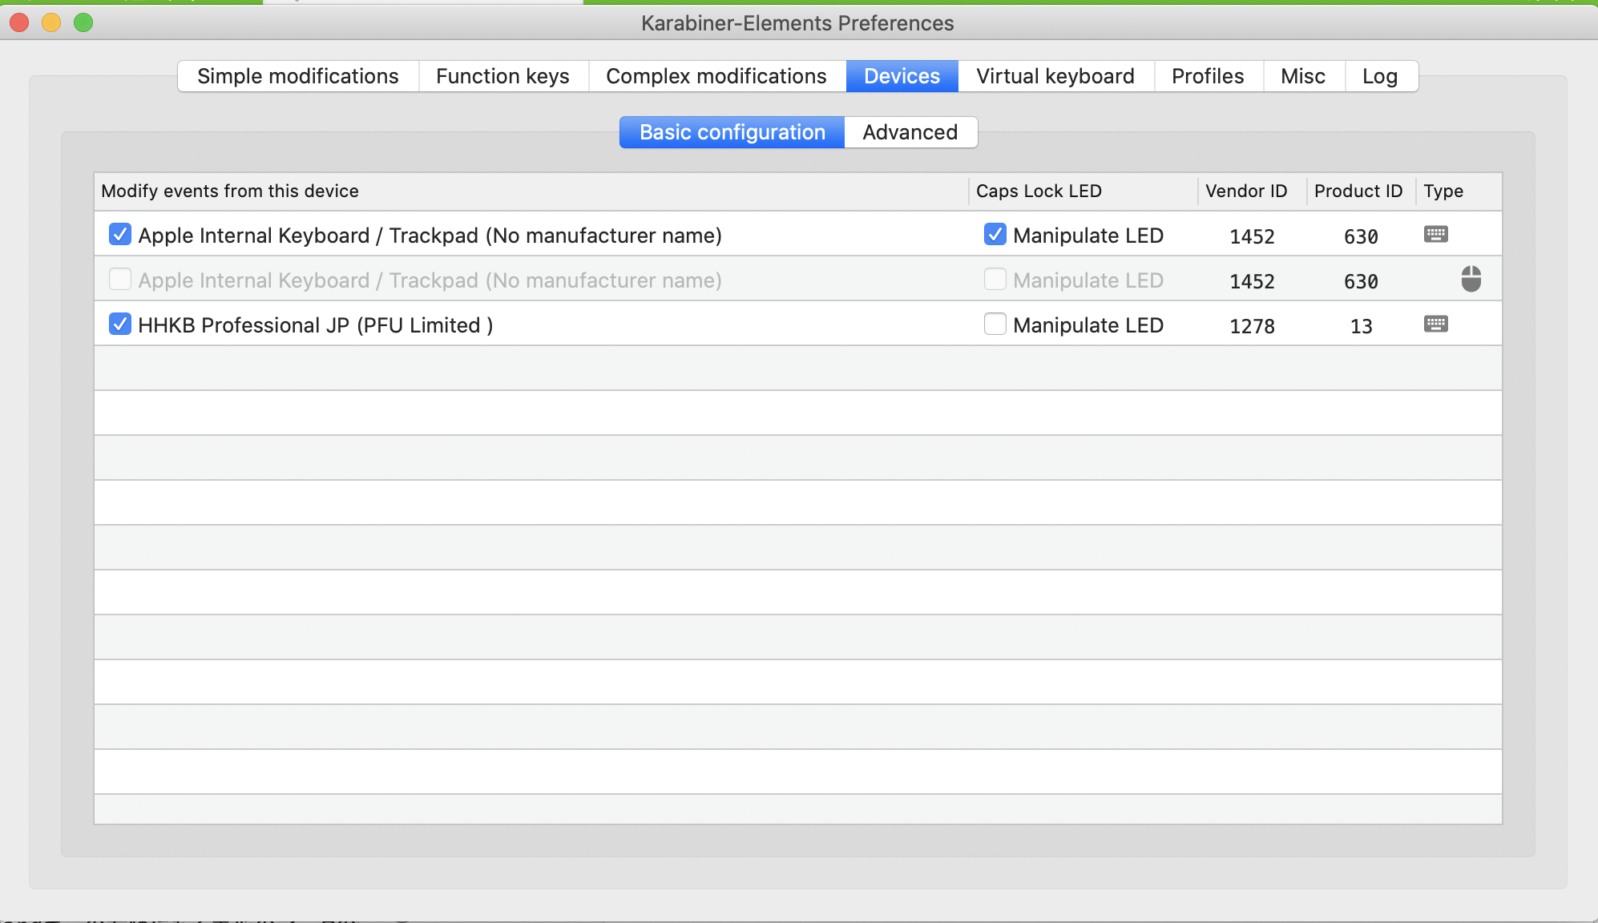Image resolution: width=1598 pixels, height=923 pixels.
Task: Select the vendor ID 1278 cell
Action: pos(1253,326)
